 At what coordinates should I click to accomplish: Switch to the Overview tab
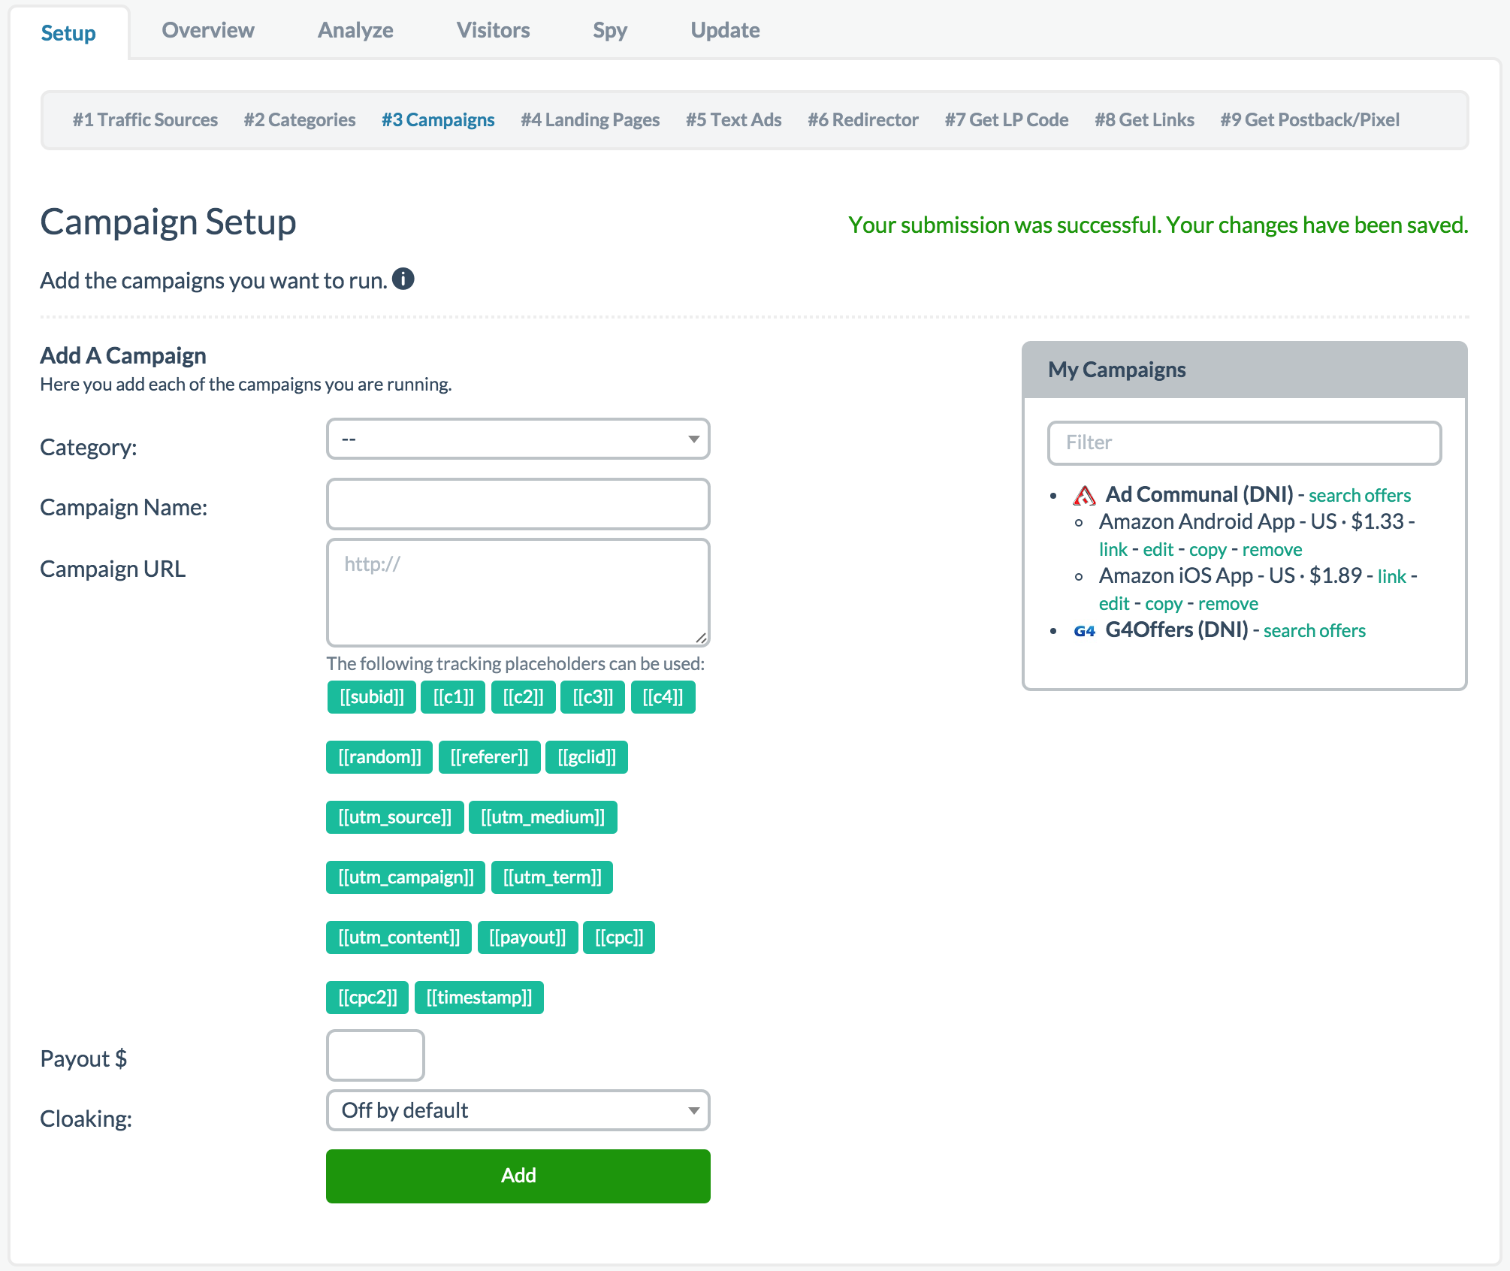click(208, 30)
